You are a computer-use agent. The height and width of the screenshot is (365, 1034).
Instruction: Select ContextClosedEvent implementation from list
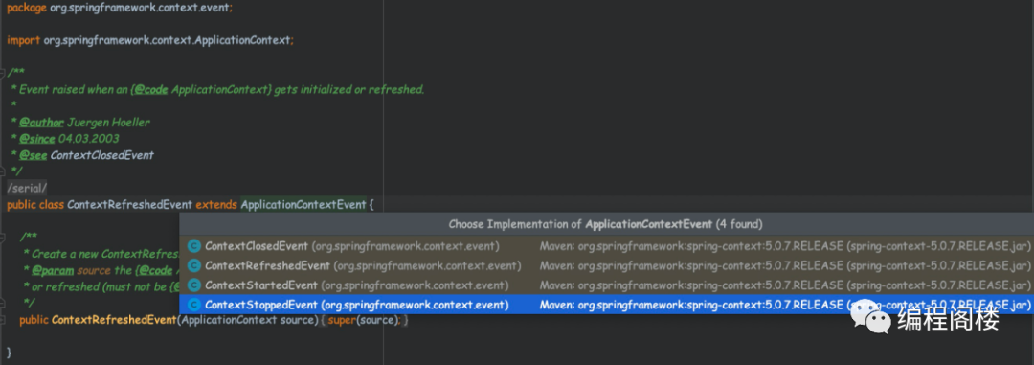pyautogui.click(x=607, y=246)
